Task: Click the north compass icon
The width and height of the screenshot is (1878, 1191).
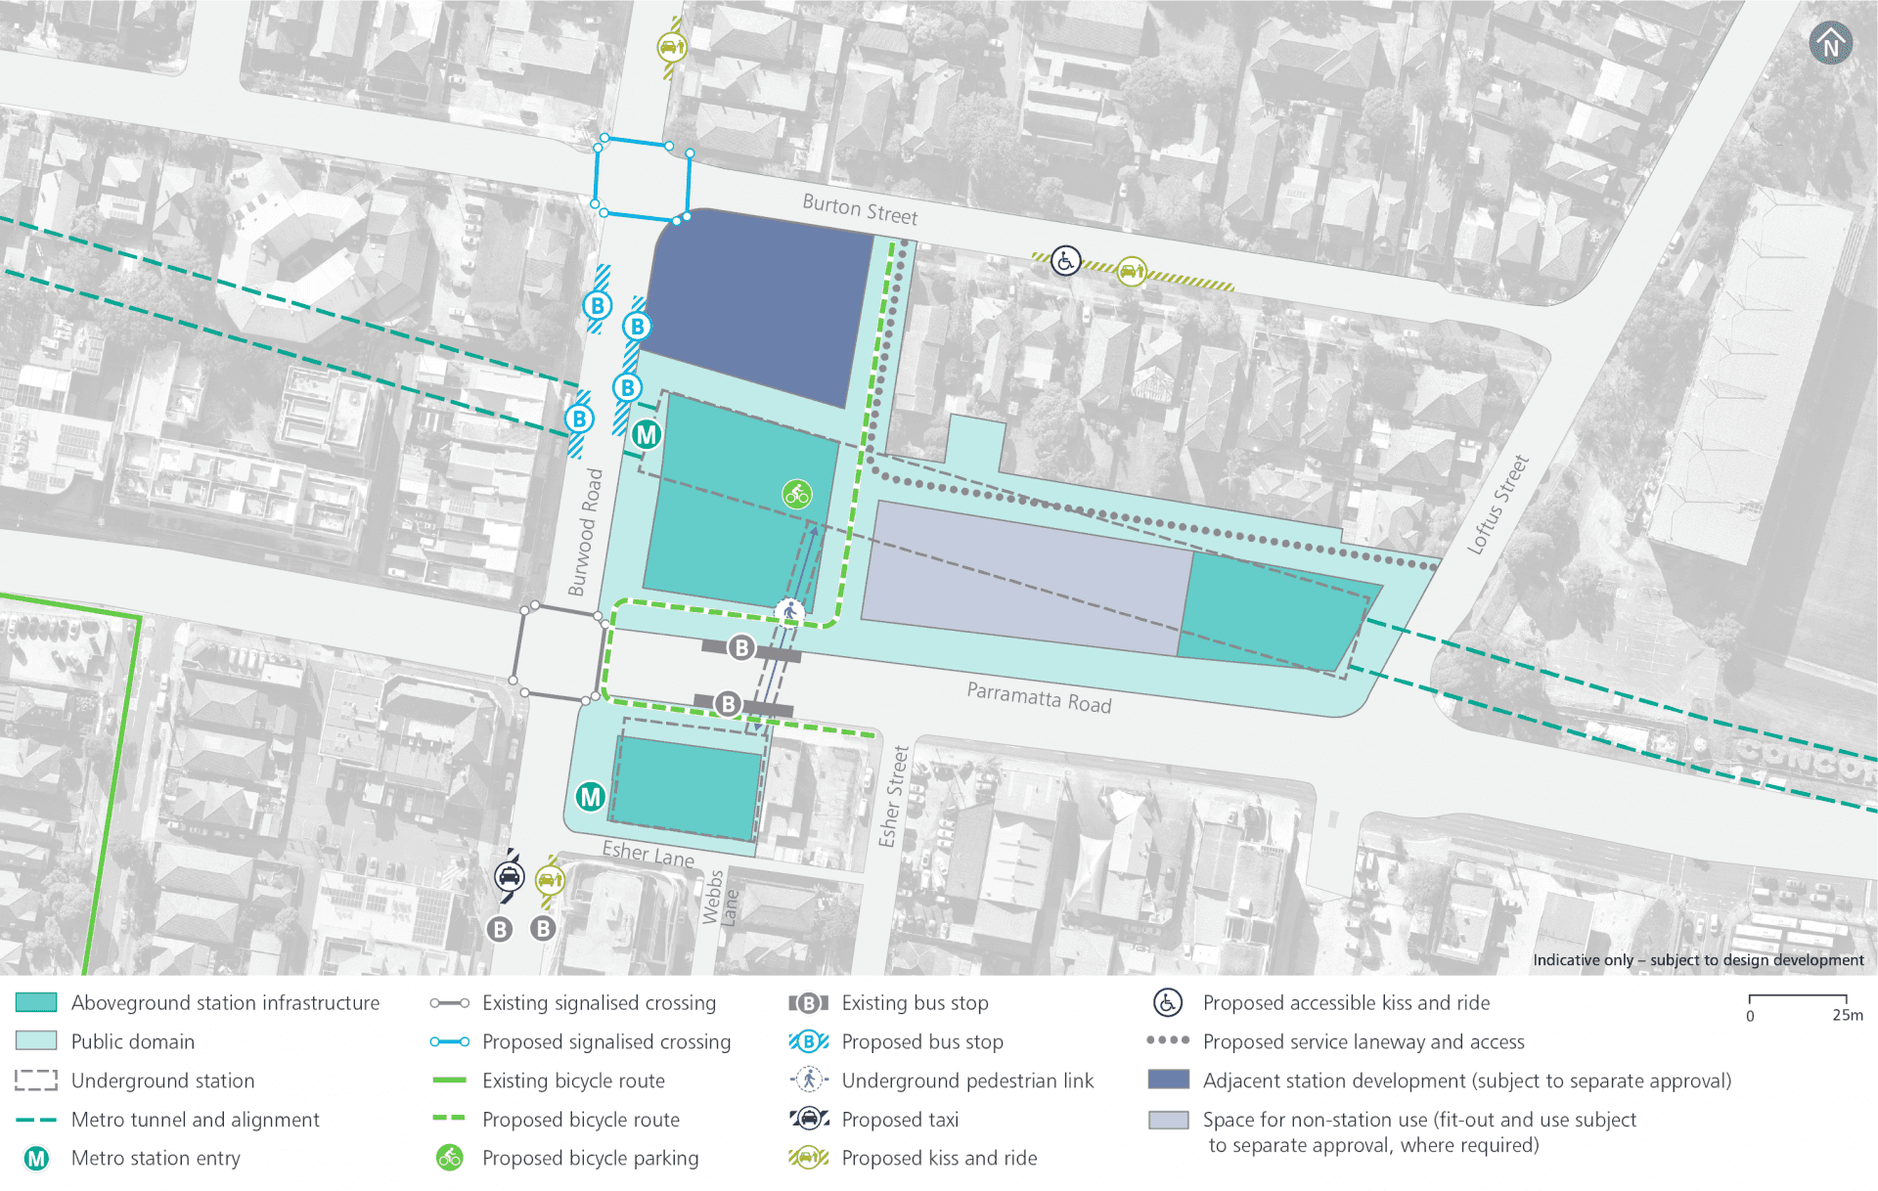Action: click(1830, 44)
